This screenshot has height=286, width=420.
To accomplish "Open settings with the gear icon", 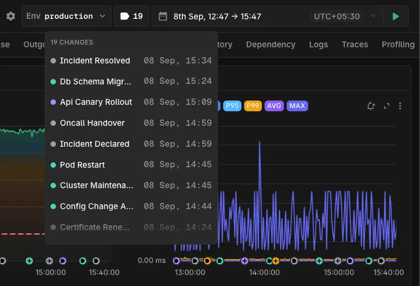I will pos(11,16).
